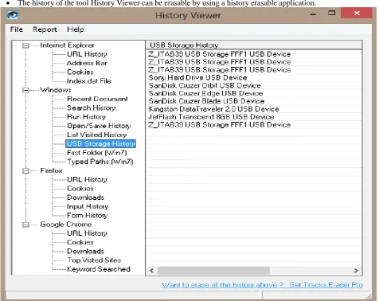
Task: Select Keyword Searched item
Action: coord(99,269)
